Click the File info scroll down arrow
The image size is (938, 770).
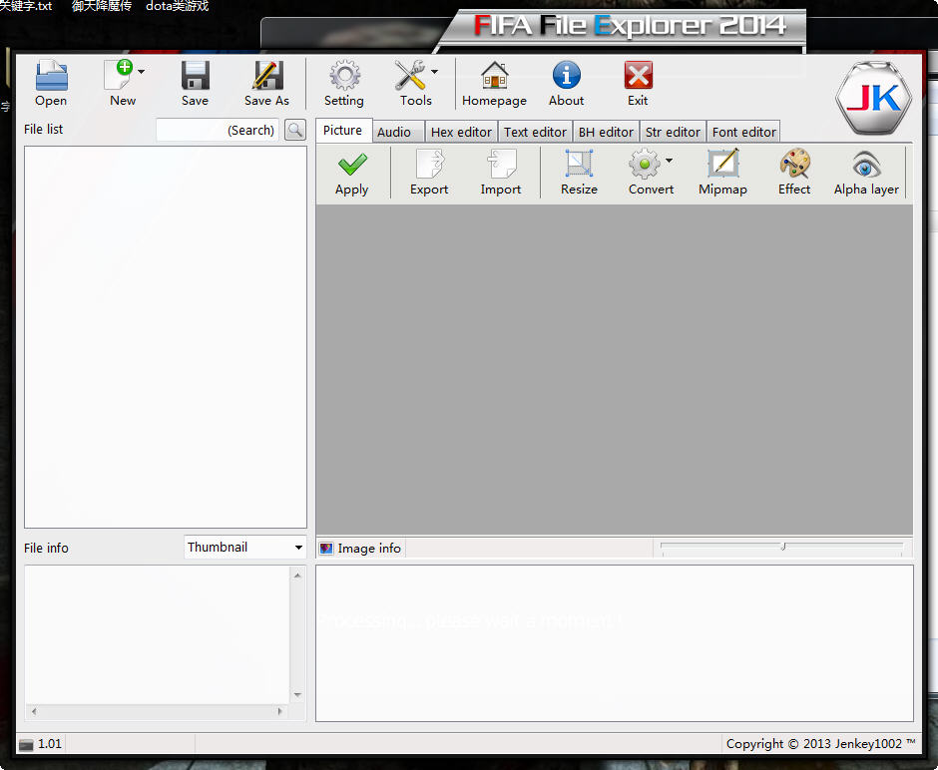pyautogui.click(x=297, y=694)
